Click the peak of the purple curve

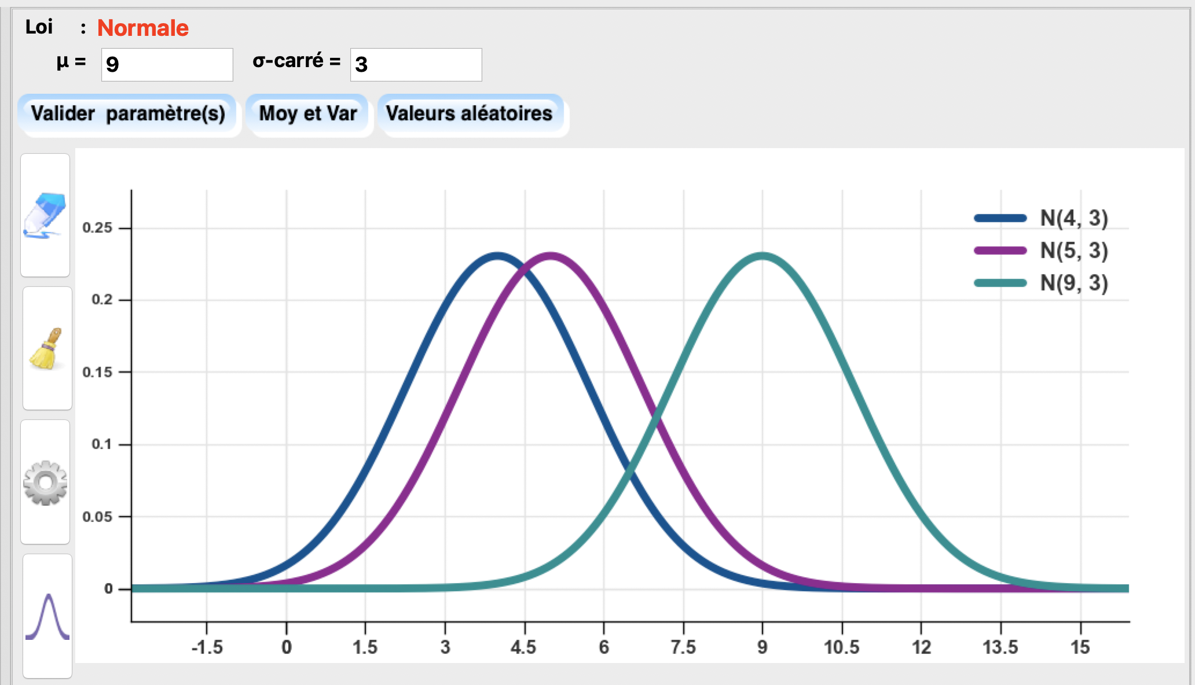click(x=551, y=255)
